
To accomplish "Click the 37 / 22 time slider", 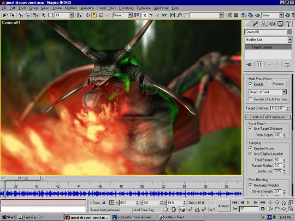I will coord(22,178).
